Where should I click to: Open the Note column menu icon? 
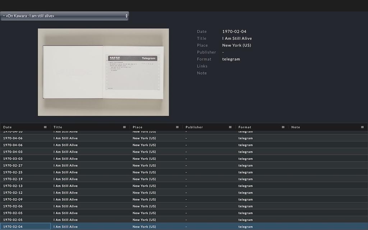pyautogui.click(x=362, y=127)
